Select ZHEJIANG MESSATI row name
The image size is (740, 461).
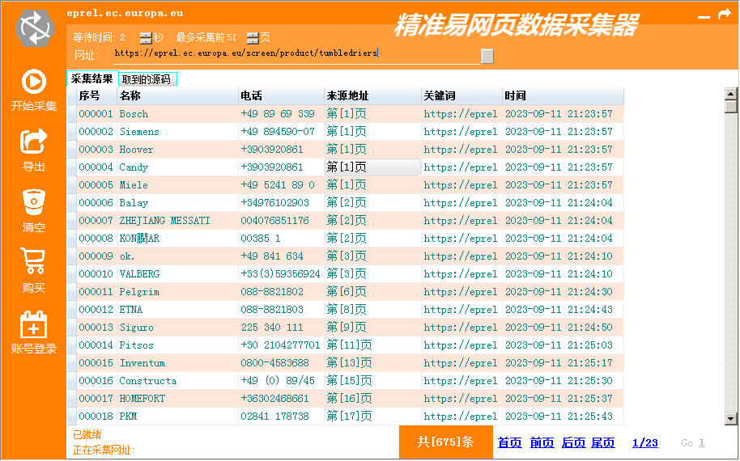click(x=164, y=221)
